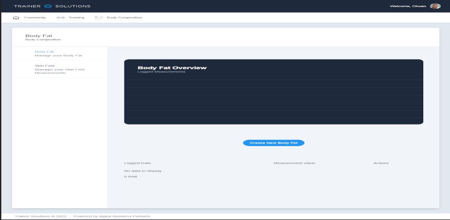Click the Body Composition arm icon
This screenshot has height=220, width=450.
99,18
